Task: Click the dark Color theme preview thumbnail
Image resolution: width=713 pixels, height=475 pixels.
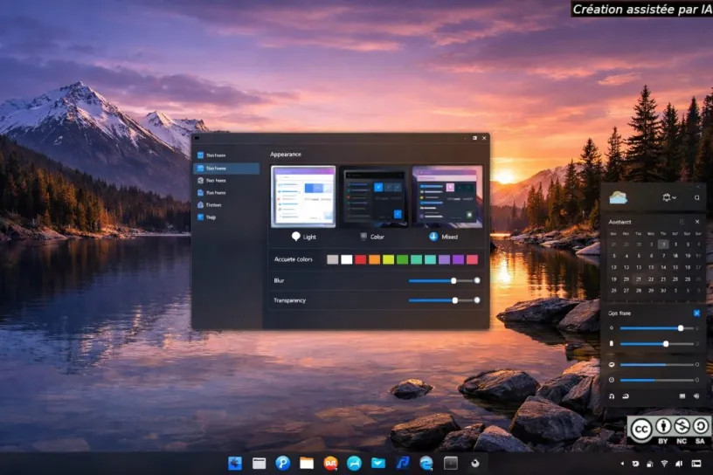Action: [375, 197]
